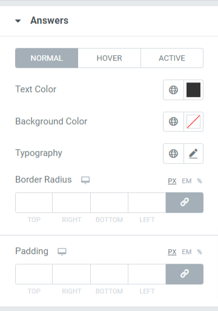Viewport: 218px width, 311px height.
Task: Click Border Radius Top input field
Action: click(34, 202)
